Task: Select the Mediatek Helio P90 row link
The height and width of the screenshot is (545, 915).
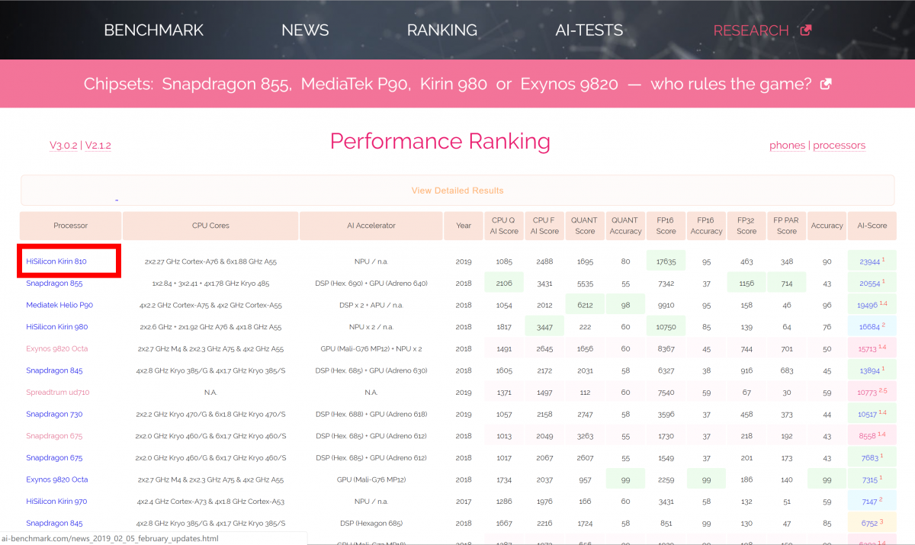Action: click(x=59, y=305)
